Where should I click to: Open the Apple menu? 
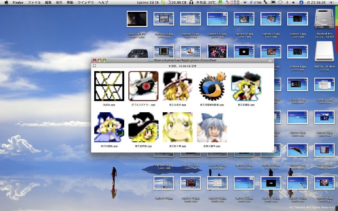coord(6,3)
